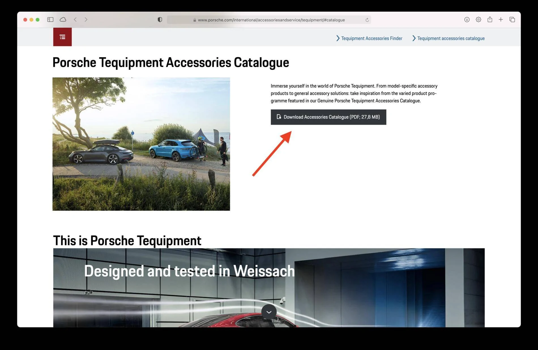Open the privacy report shield icon

160,20
